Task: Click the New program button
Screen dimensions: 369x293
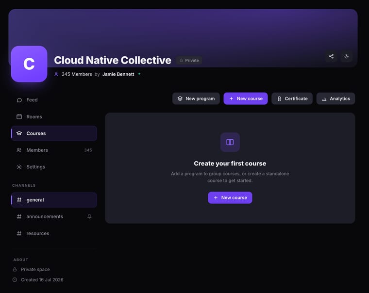Action: click(x=196, y=98)
